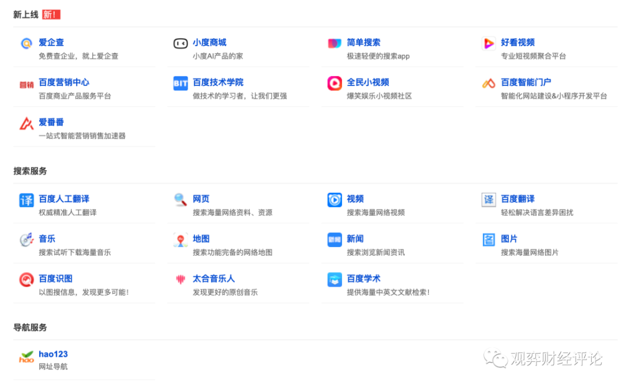
Task: Click the 爱企查 icon
Action: pos(26,44)
